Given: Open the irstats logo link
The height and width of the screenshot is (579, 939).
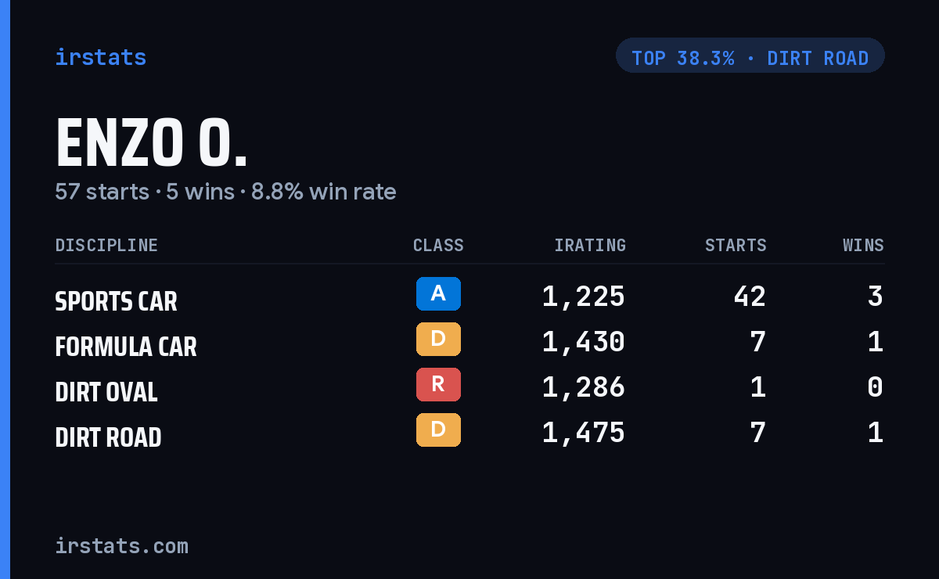Looking at the screenshot, I should tap(101, 57).
